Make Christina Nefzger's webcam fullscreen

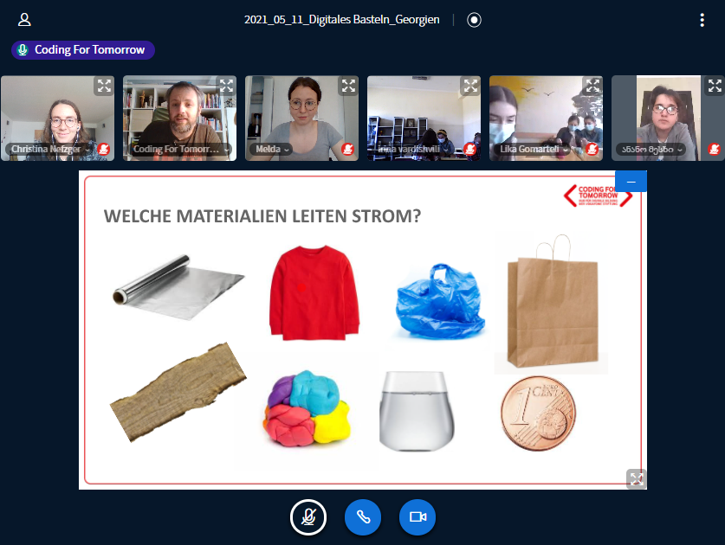103,86
